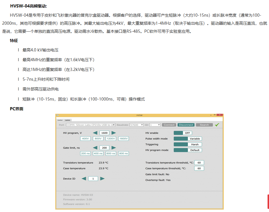This screenshot has width=269, height=212.
Task: Increase Device ID with right arrow
Action: (102, 179)
